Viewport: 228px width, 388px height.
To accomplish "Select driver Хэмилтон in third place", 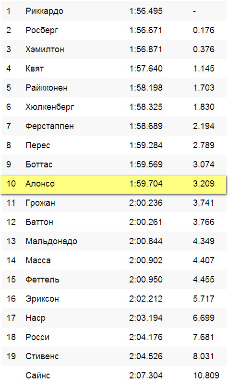I will pos(45,49).
